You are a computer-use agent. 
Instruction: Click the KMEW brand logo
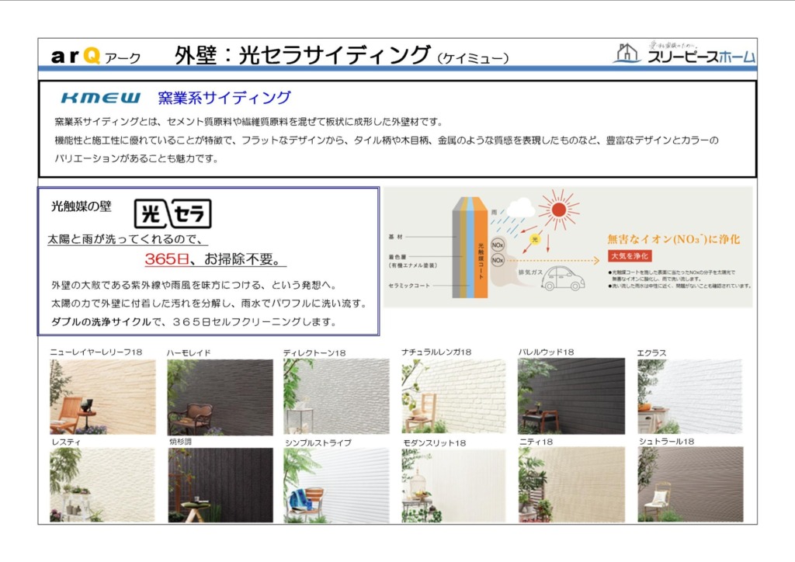[101, 98]
